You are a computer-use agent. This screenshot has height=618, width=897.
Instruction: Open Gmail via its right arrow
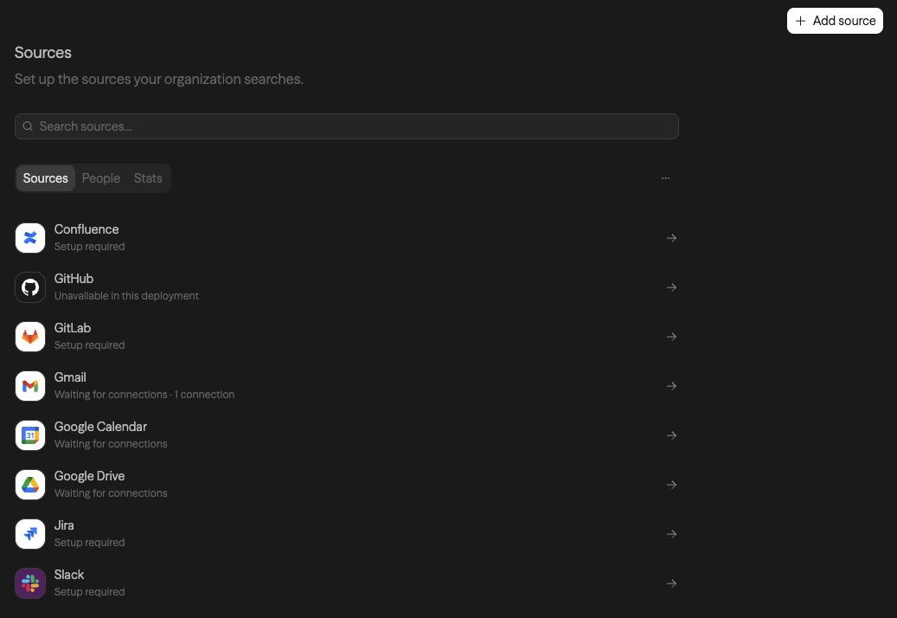[x=671, y=386]
